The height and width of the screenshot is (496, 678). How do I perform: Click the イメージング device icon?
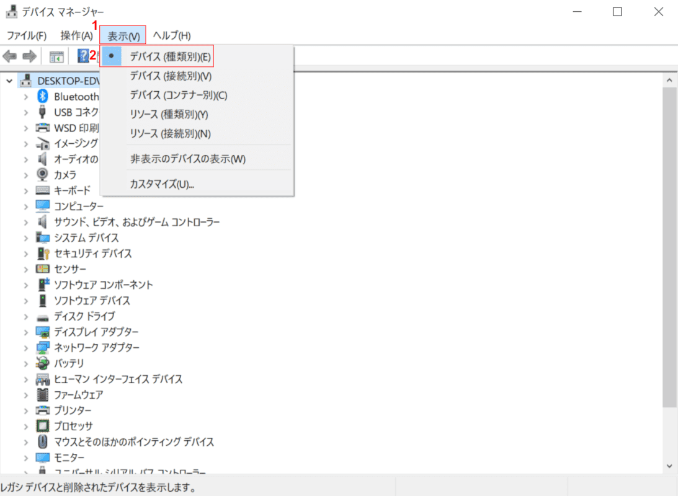[x=42, y=143]
